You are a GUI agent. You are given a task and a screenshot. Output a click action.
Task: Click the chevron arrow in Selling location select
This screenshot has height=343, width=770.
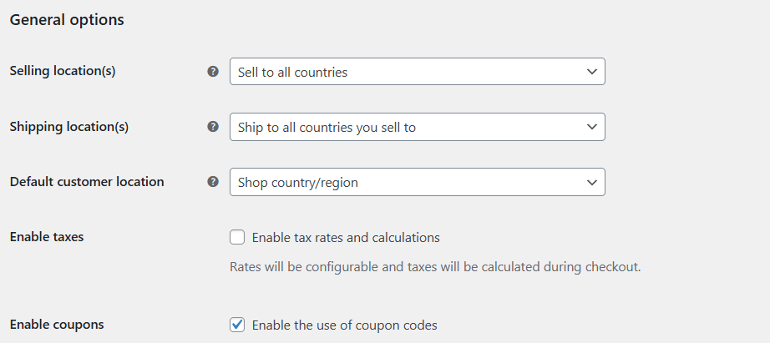coord(592,72)
